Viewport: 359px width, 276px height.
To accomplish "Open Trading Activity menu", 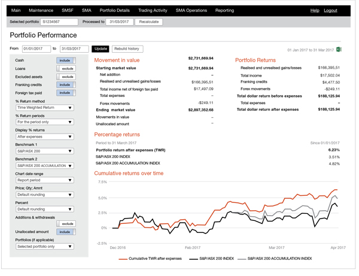I will [x=153, y=11].
